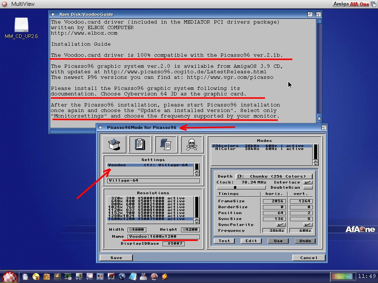Toggle the Interlace checkbox
This screenshot has height=283, width=378.
click(x=307, y=182)
